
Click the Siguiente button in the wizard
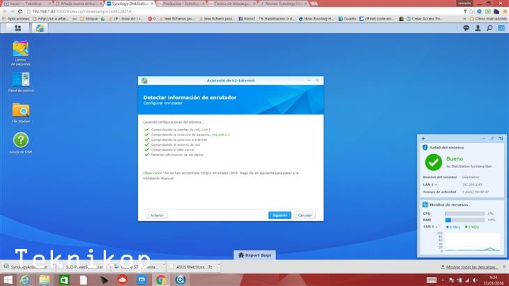[x=280, y=215]
